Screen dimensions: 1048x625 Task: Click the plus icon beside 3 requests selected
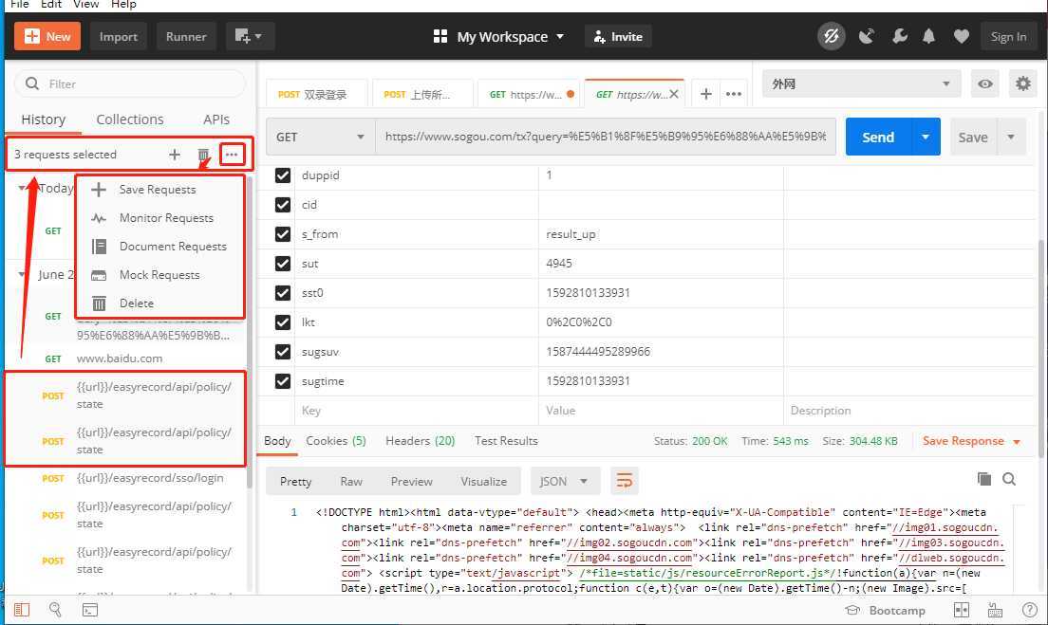[175, 155]
